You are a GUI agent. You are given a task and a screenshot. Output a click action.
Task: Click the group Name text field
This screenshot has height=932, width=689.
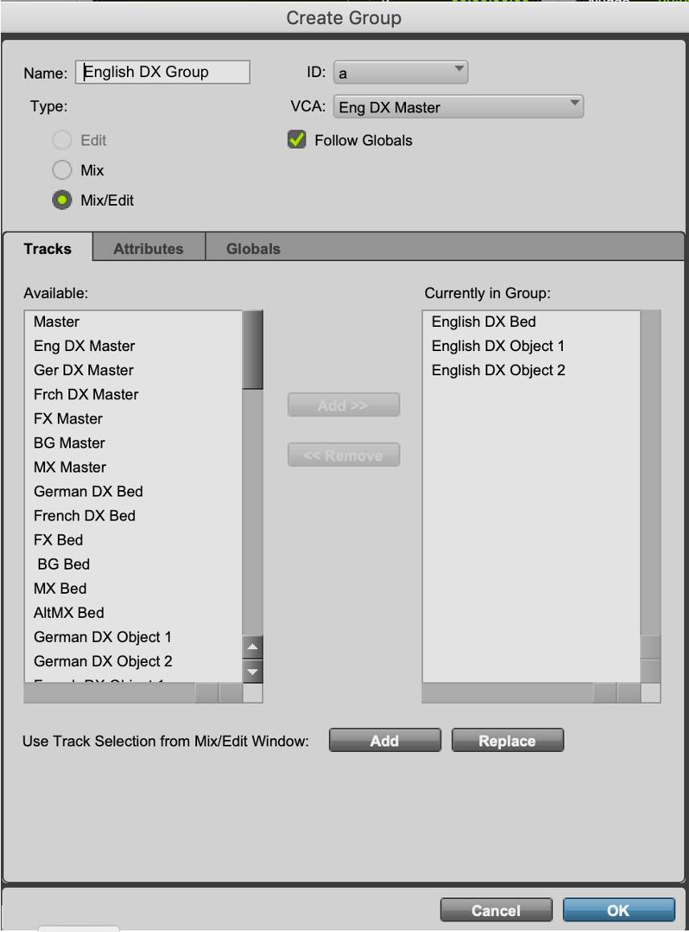pos(163,72)
